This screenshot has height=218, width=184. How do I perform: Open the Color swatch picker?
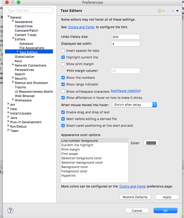click(x=151, y=143)
